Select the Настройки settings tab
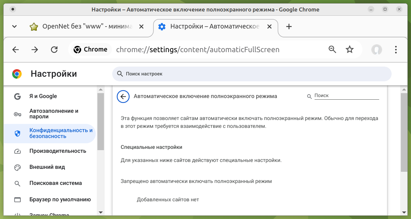This screenshot has width=411, height=219. click(216, 27)
